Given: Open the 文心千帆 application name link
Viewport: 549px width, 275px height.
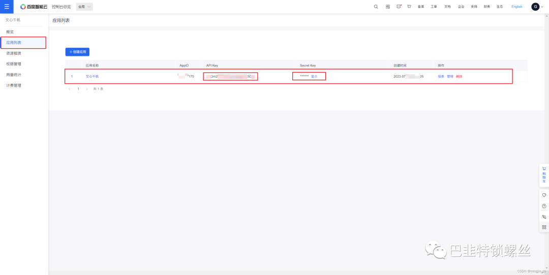Looking at the screenshot, I should (x=92, y=77).
